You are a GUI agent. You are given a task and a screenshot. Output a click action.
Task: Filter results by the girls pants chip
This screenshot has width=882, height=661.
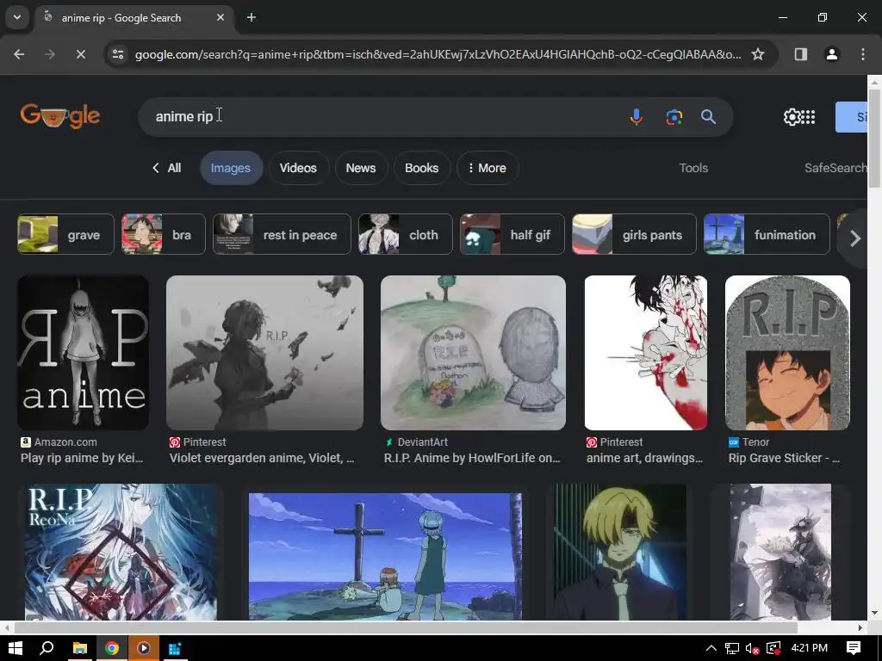click(634, 234)
